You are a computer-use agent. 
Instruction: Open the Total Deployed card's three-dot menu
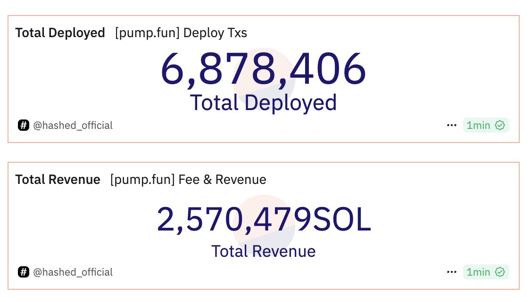point(451,125)
